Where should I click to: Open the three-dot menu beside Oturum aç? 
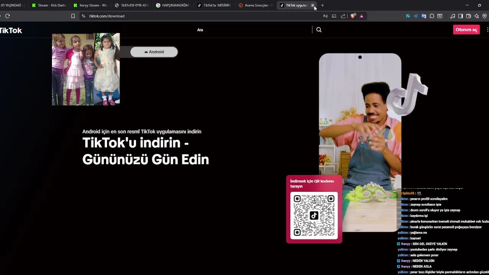487,30
